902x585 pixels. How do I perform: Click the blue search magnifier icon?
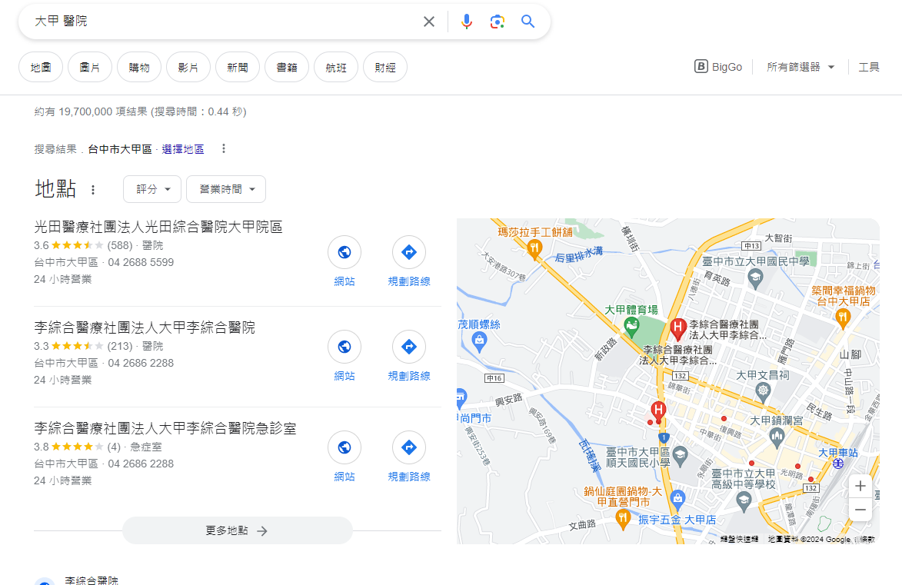[x=528, y=22]
